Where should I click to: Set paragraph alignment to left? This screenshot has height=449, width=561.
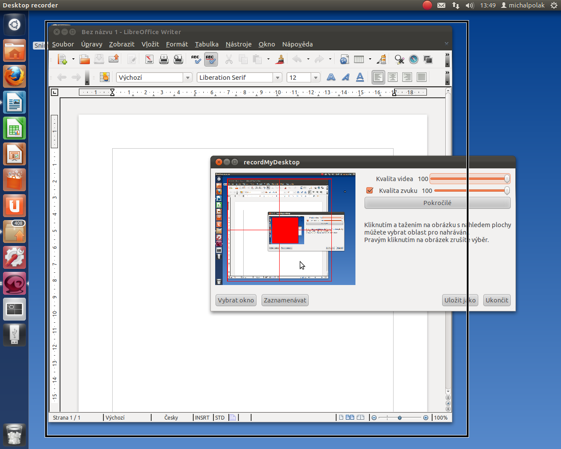click(x=378, y=77)
